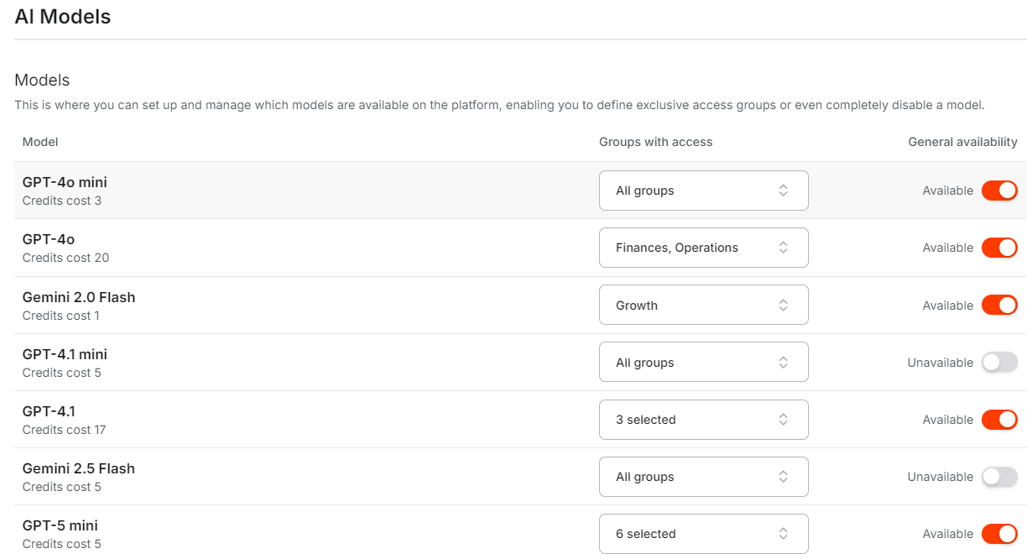
Task: Open the 6 selected groups dropdown
Action: (703, 534)
